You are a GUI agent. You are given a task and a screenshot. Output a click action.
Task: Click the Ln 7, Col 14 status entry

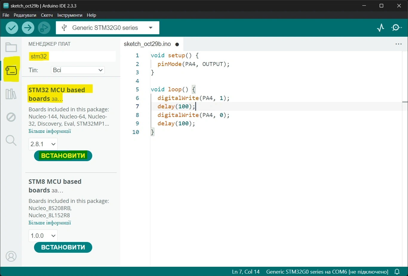coord(246,272)
